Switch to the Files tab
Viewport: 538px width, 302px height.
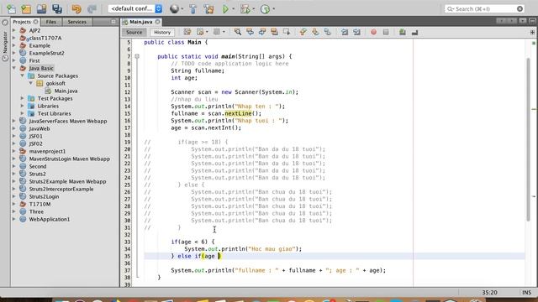click(50, 22)
